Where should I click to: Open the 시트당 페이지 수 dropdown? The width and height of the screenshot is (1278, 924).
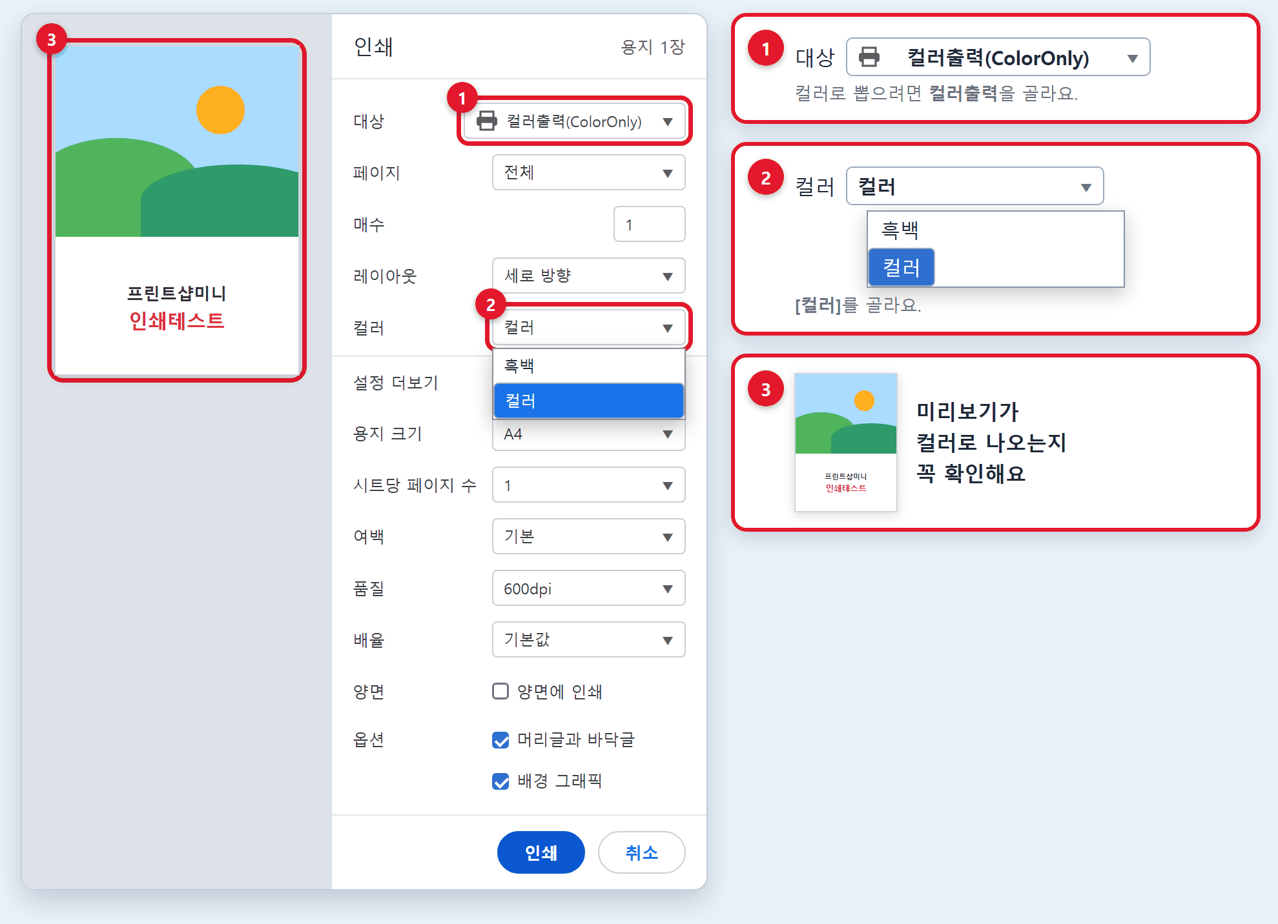588,485
